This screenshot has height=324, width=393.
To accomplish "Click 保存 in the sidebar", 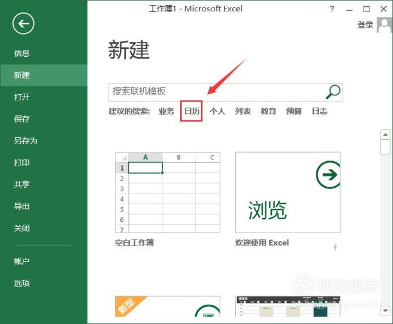I will (x=22, y=119).
